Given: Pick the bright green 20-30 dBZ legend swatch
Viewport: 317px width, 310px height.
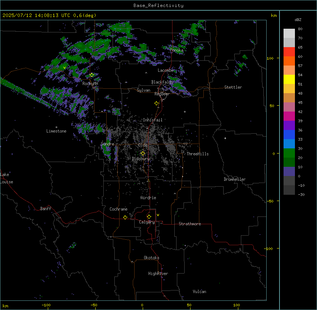Looking at the screenshot, I should click(x=289, y=153).
